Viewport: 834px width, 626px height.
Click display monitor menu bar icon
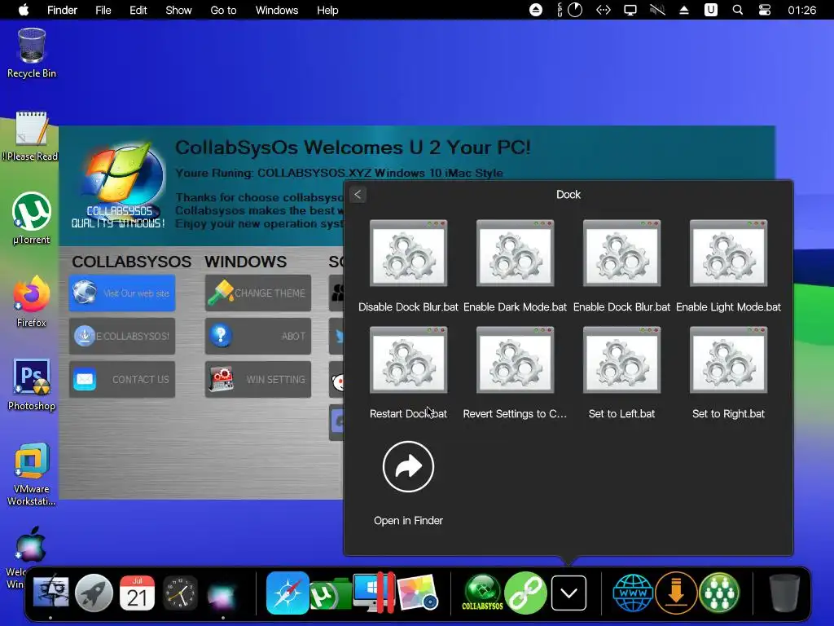point(630,10)
